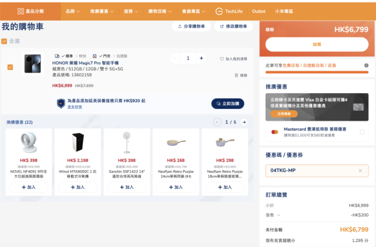Click the free delivery progress bar

point(316,73)
